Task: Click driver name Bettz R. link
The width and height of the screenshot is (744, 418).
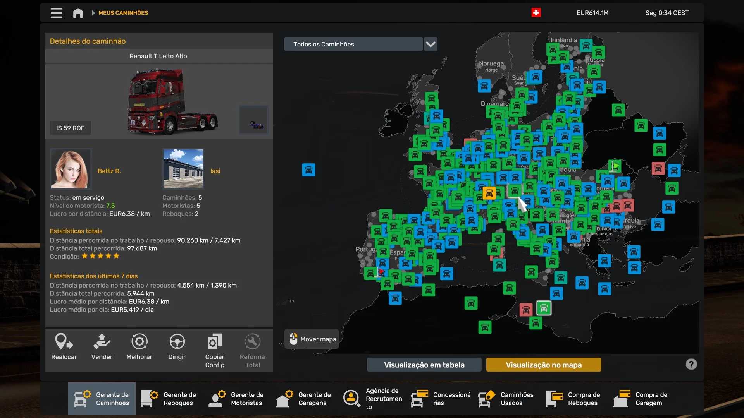Action: [x=109, y=171]
